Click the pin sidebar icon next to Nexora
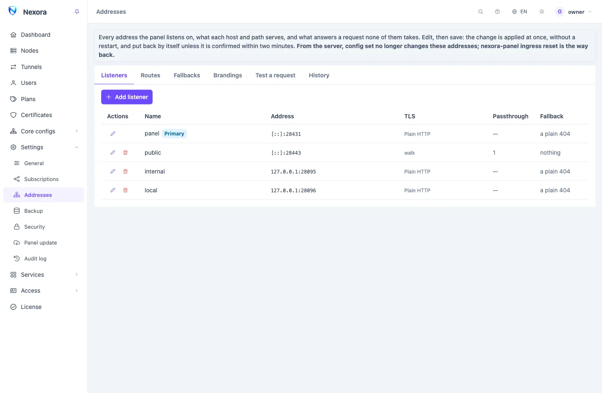602x393 pixels. click(77, 12)
